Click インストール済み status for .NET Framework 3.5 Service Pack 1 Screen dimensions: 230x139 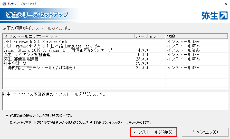183,42
